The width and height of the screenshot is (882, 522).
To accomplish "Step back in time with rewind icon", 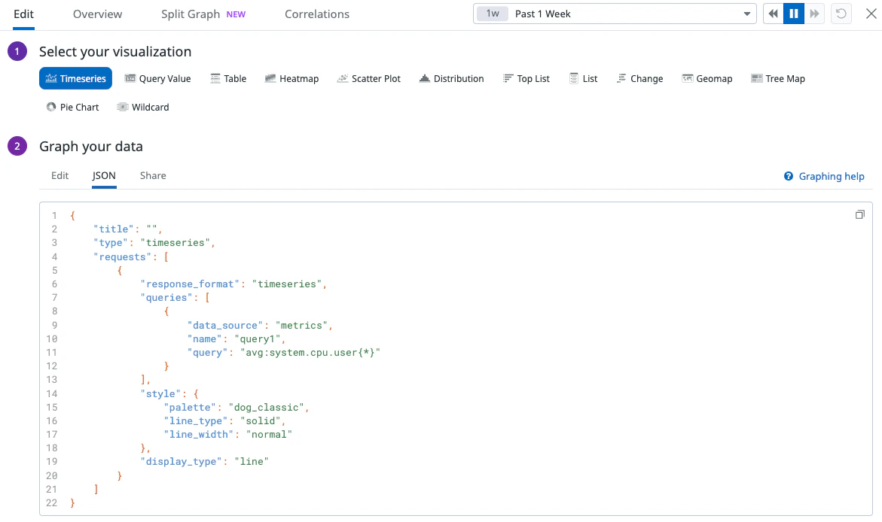I will click(x=774, y=14).
